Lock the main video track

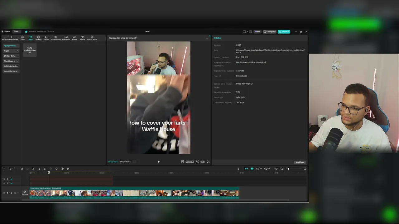[x=7, y=193]
